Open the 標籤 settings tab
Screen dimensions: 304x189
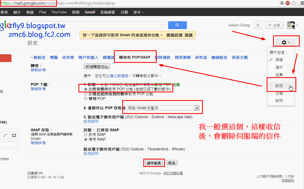click(x=54, y=57)
